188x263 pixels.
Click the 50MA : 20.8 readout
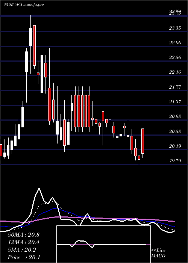pyautogui.click(x=23, y=235)
